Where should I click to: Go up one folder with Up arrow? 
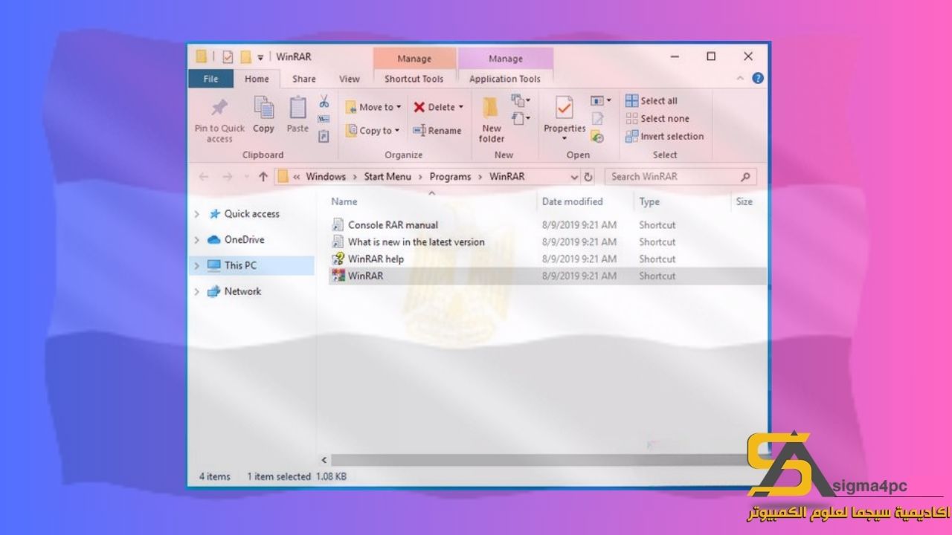(263, 177)
